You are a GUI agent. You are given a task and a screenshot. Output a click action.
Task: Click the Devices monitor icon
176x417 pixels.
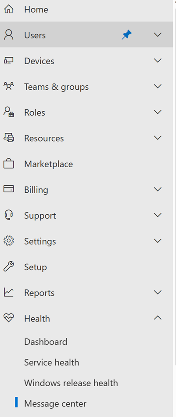click(x=8, y=61)
